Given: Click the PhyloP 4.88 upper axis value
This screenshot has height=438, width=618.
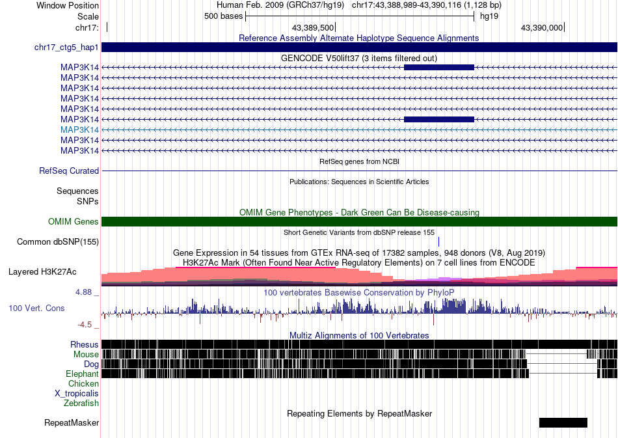Looking at the screenshot, I should 83,292.
